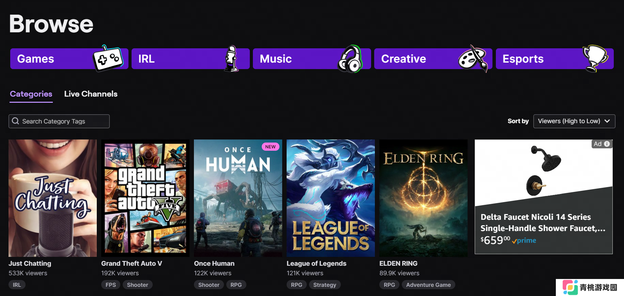Click 533K viewers under Just Chatting
624x296 pixels.
tap(28, 273)
